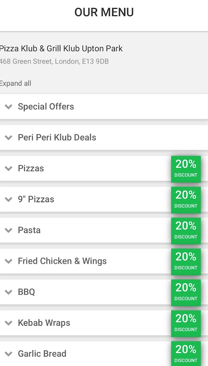Click the chevron beside 9" Pizzas
Screen dimensions: 208x366
9,199
